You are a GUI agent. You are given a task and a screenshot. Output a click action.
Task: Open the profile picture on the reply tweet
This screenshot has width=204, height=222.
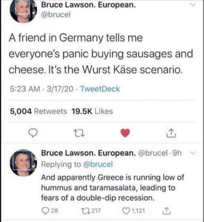pyautogui.click(x=23, y=163)
